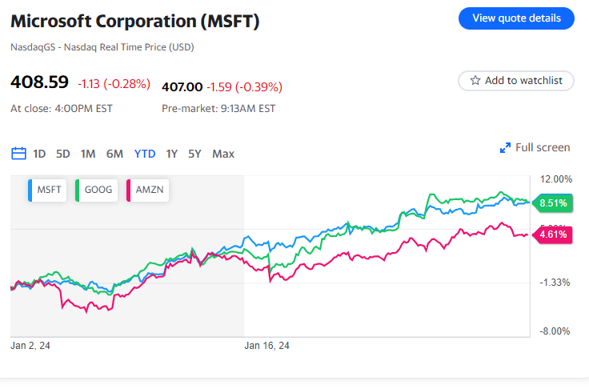Click the star icon in watchlist button
The image size is (589, 389).
(475, 81)
